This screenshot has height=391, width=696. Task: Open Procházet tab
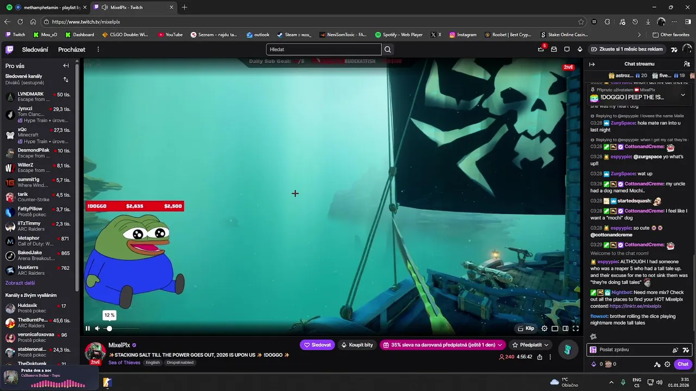click(72, 49)
